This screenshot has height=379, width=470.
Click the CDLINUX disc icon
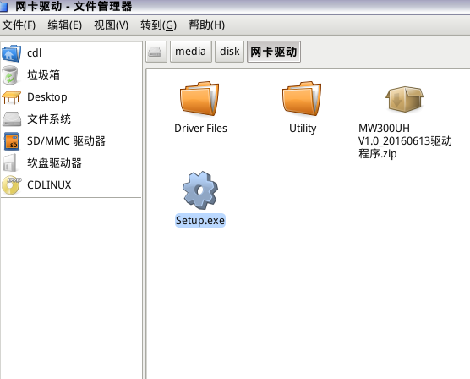(x=11, y=185)
